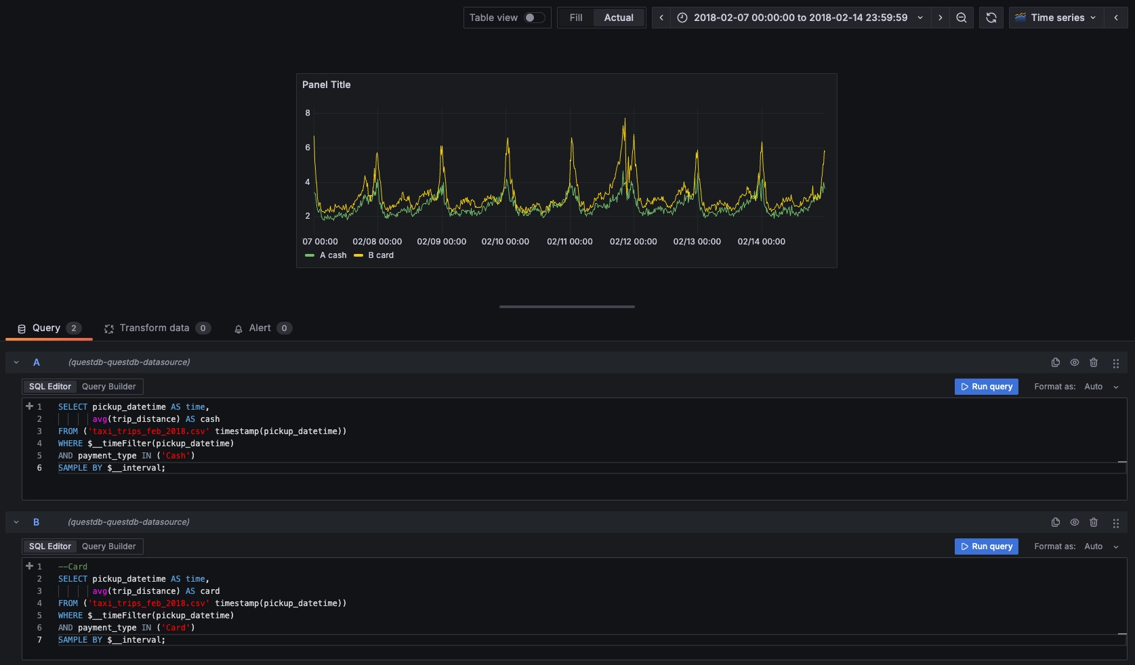Switch to the Alert tab
1135x665 pixels.
[x=263, y=328]
